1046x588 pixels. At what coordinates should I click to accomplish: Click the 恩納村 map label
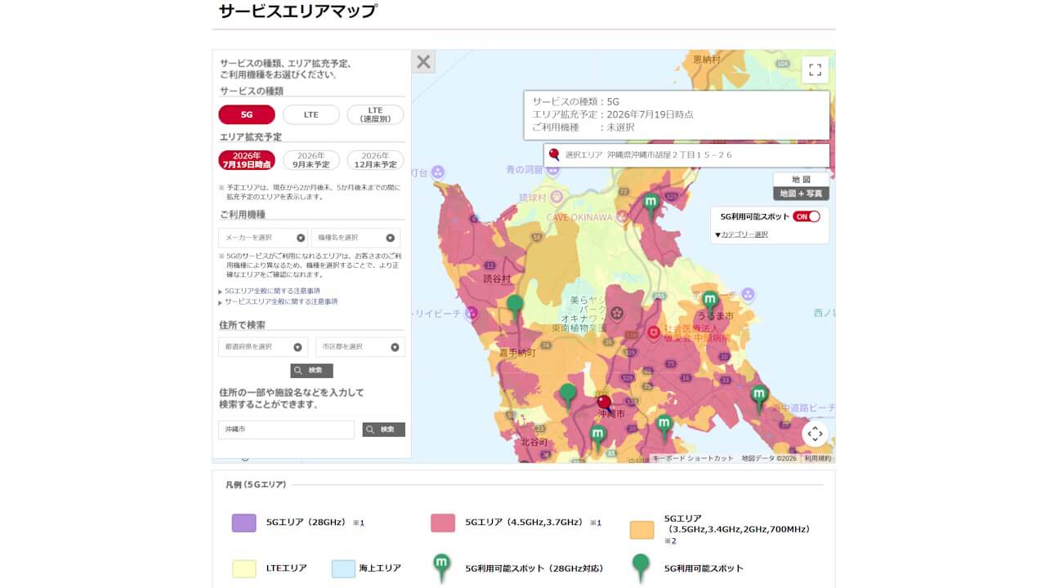coord(706,60)
